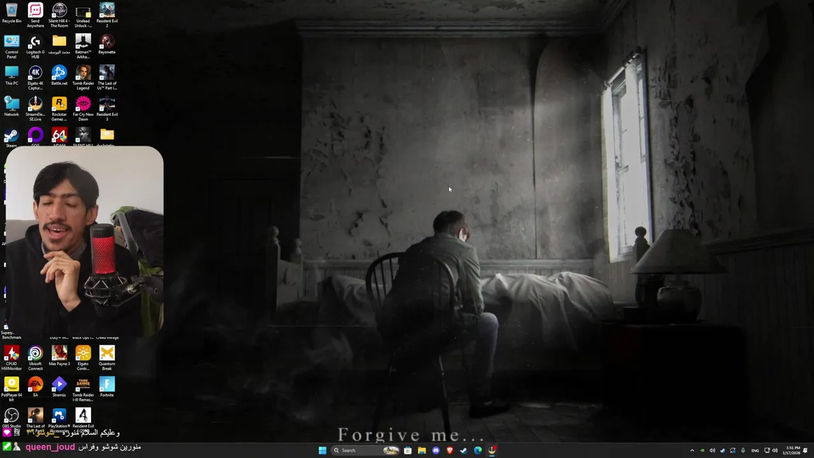The width and height of the screenshot is (814, 458).
Task: Select the Batman Arkham shortcut
Action: [x=83, y=47]
